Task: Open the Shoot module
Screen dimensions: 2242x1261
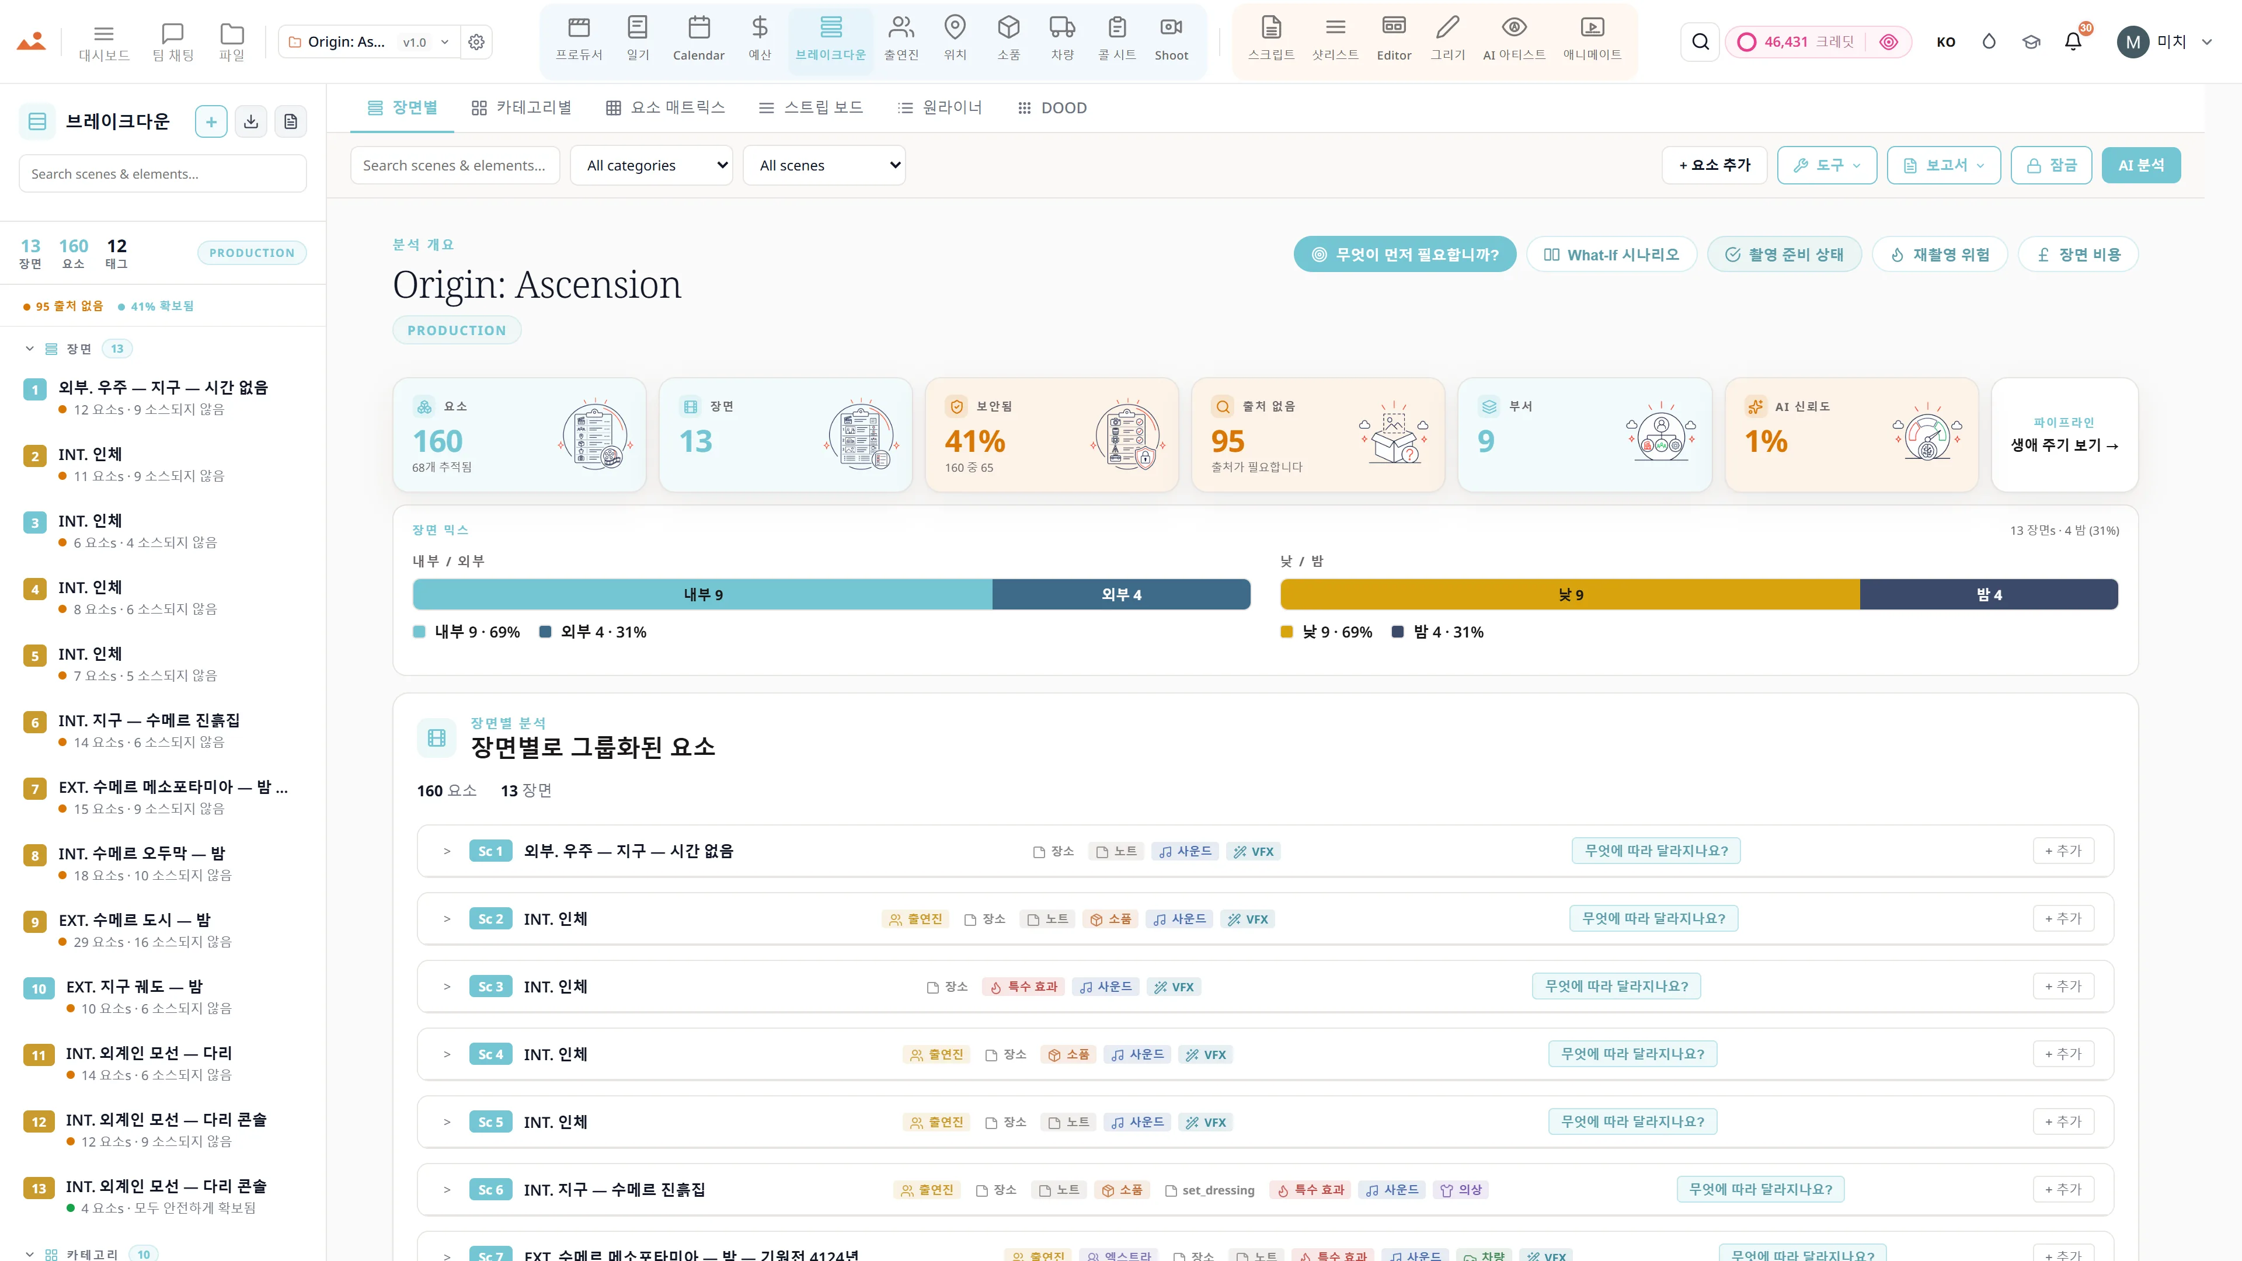Action: 1171,40
